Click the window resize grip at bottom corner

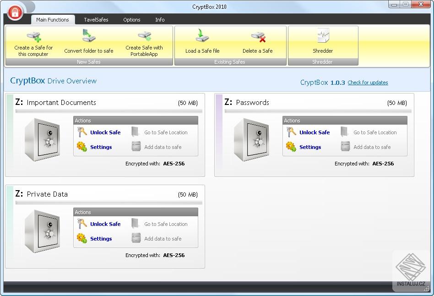[x=427, y=289]
